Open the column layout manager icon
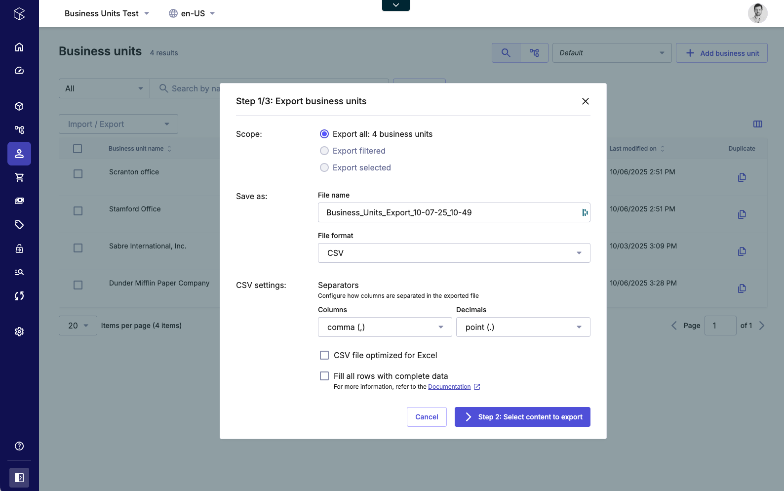Viewport: 784px width, 491px height. coord(757,124)
